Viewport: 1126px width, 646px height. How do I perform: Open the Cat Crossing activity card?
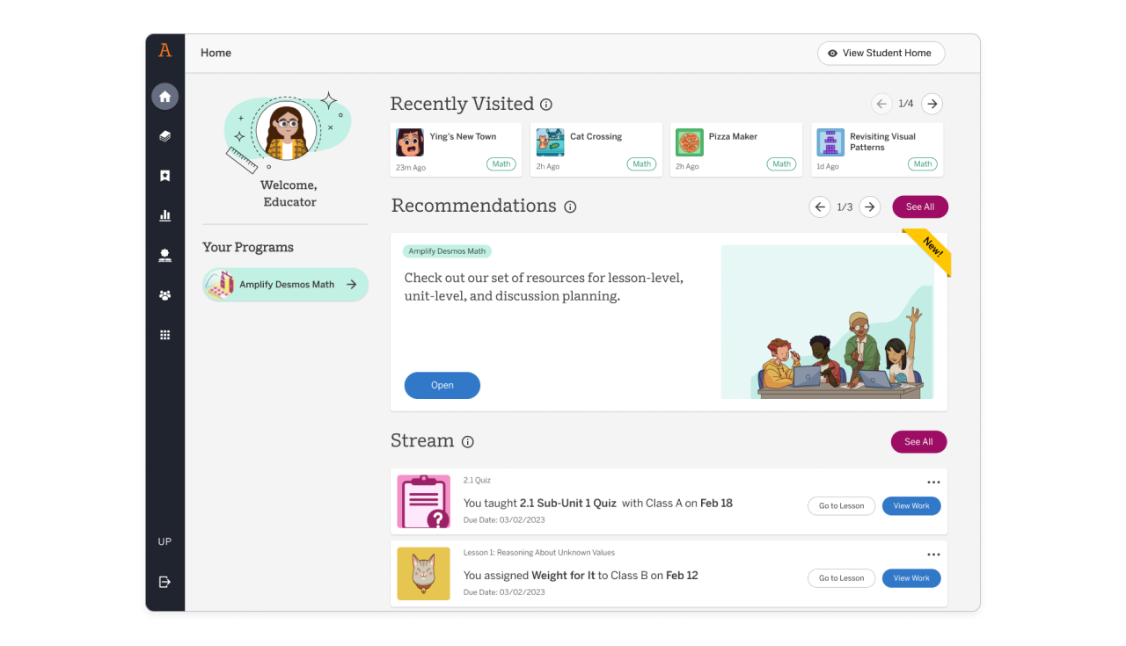(596, 149)
